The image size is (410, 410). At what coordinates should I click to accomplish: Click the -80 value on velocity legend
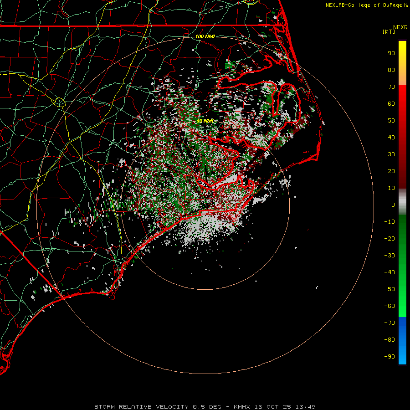coord(389,340)
